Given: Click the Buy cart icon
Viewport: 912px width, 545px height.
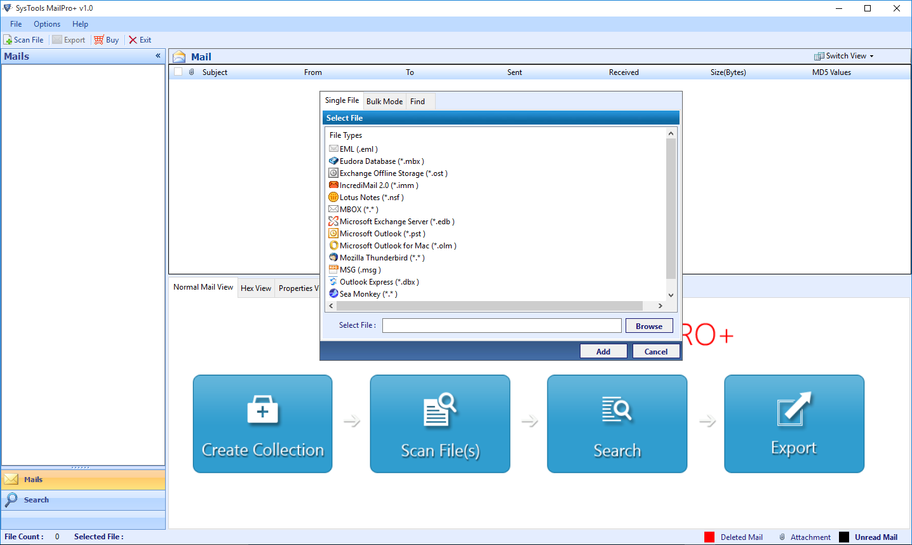Looking at the screenshot, I should (x=99, y=40).
